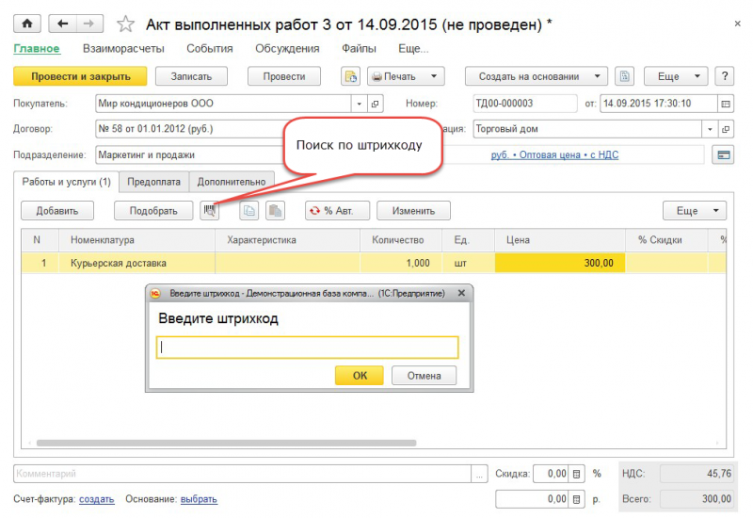Click the Home icon button

25,23
